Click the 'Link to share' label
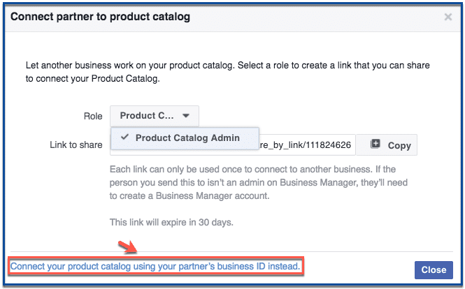The width and height of the screenshot is (465, 289). click(76, 144)
